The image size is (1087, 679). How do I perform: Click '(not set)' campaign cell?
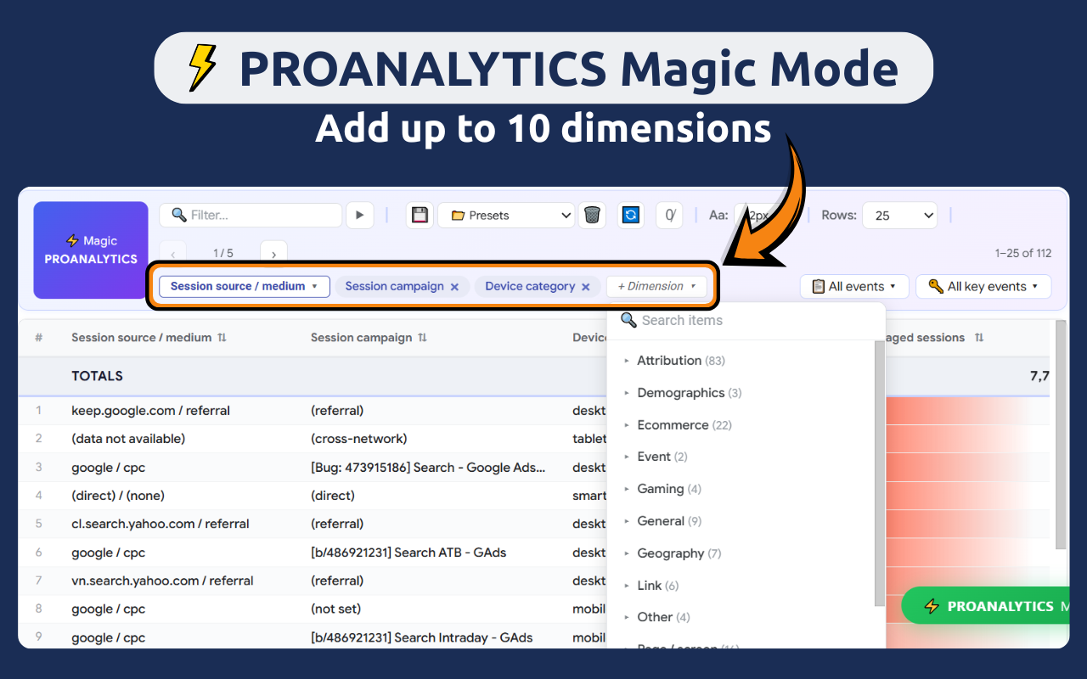335,609
